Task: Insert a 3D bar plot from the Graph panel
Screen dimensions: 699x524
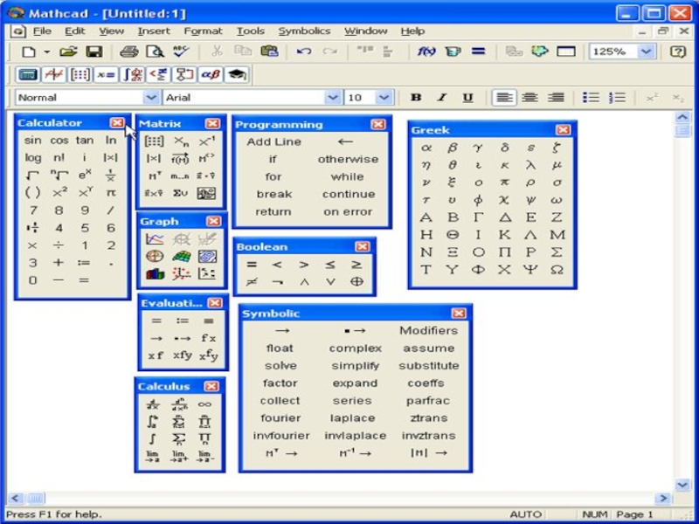Action: pyautogui.click(x=155, y=273)
